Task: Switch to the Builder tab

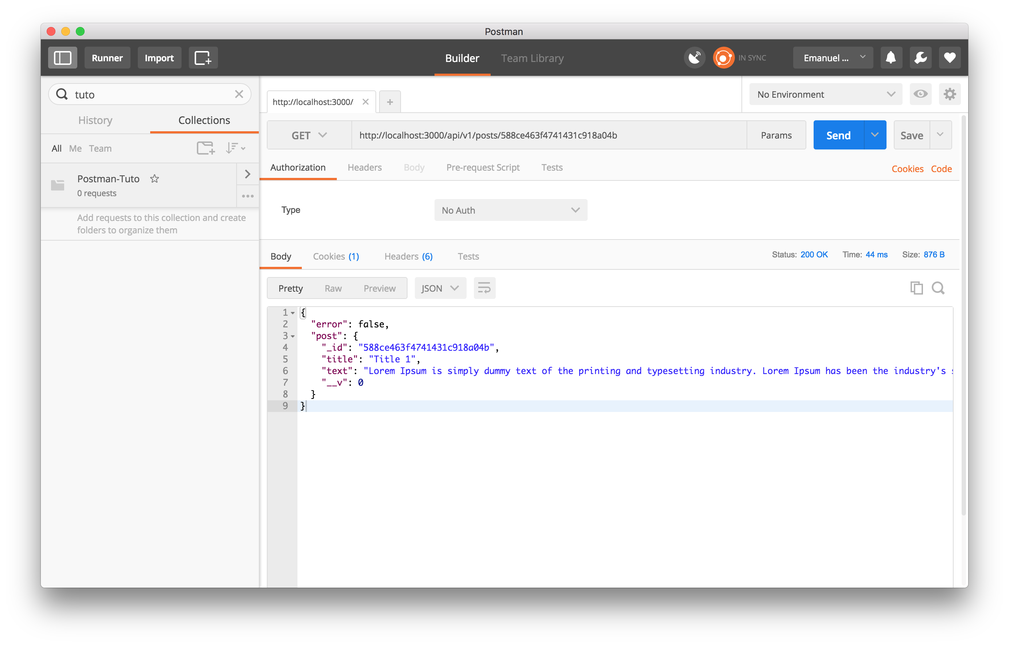Action: 462,58
